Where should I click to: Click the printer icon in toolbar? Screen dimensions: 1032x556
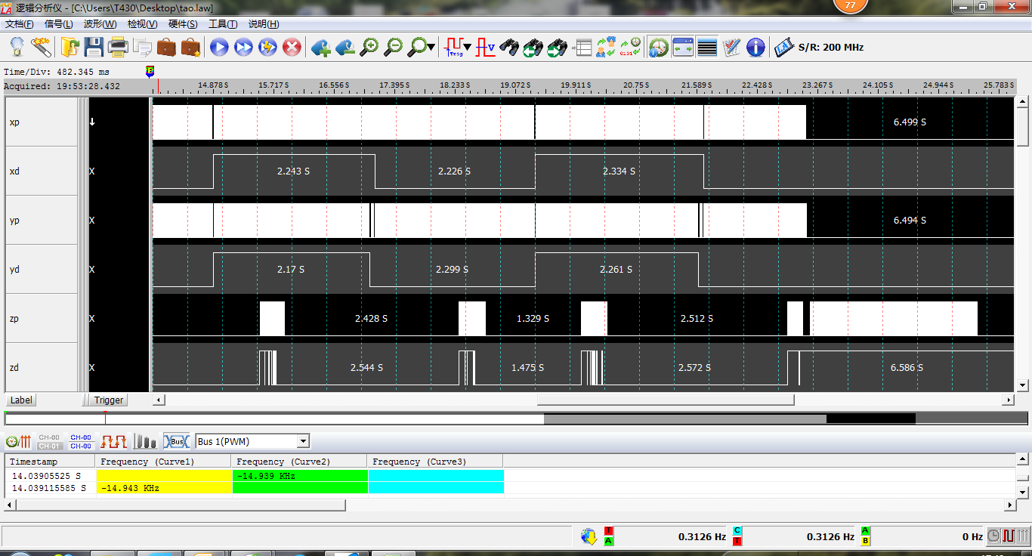118,48
